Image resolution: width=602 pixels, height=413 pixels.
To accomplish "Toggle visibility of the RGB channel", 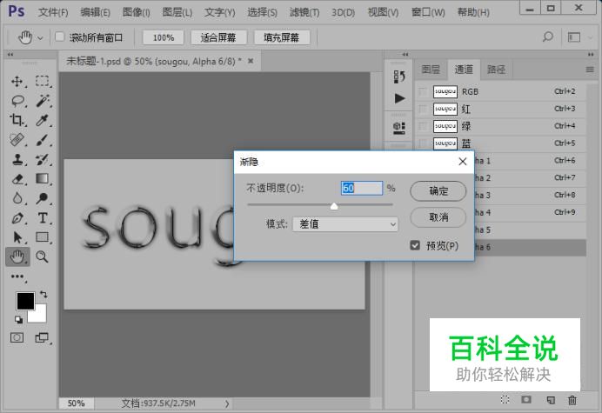I will (x=423, y=92).
